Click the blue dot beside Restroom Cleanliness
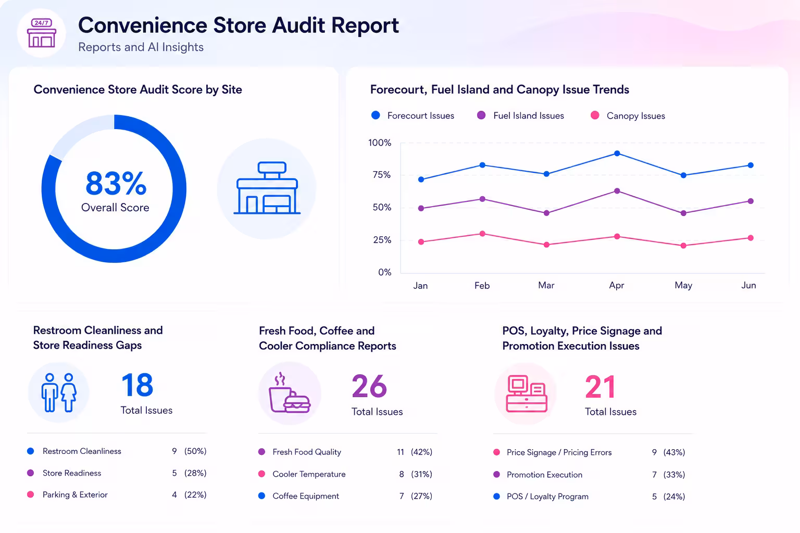Image resolution: width=800 pixels, height=533 pixels. pyautogui.click(x=30, y=451)
